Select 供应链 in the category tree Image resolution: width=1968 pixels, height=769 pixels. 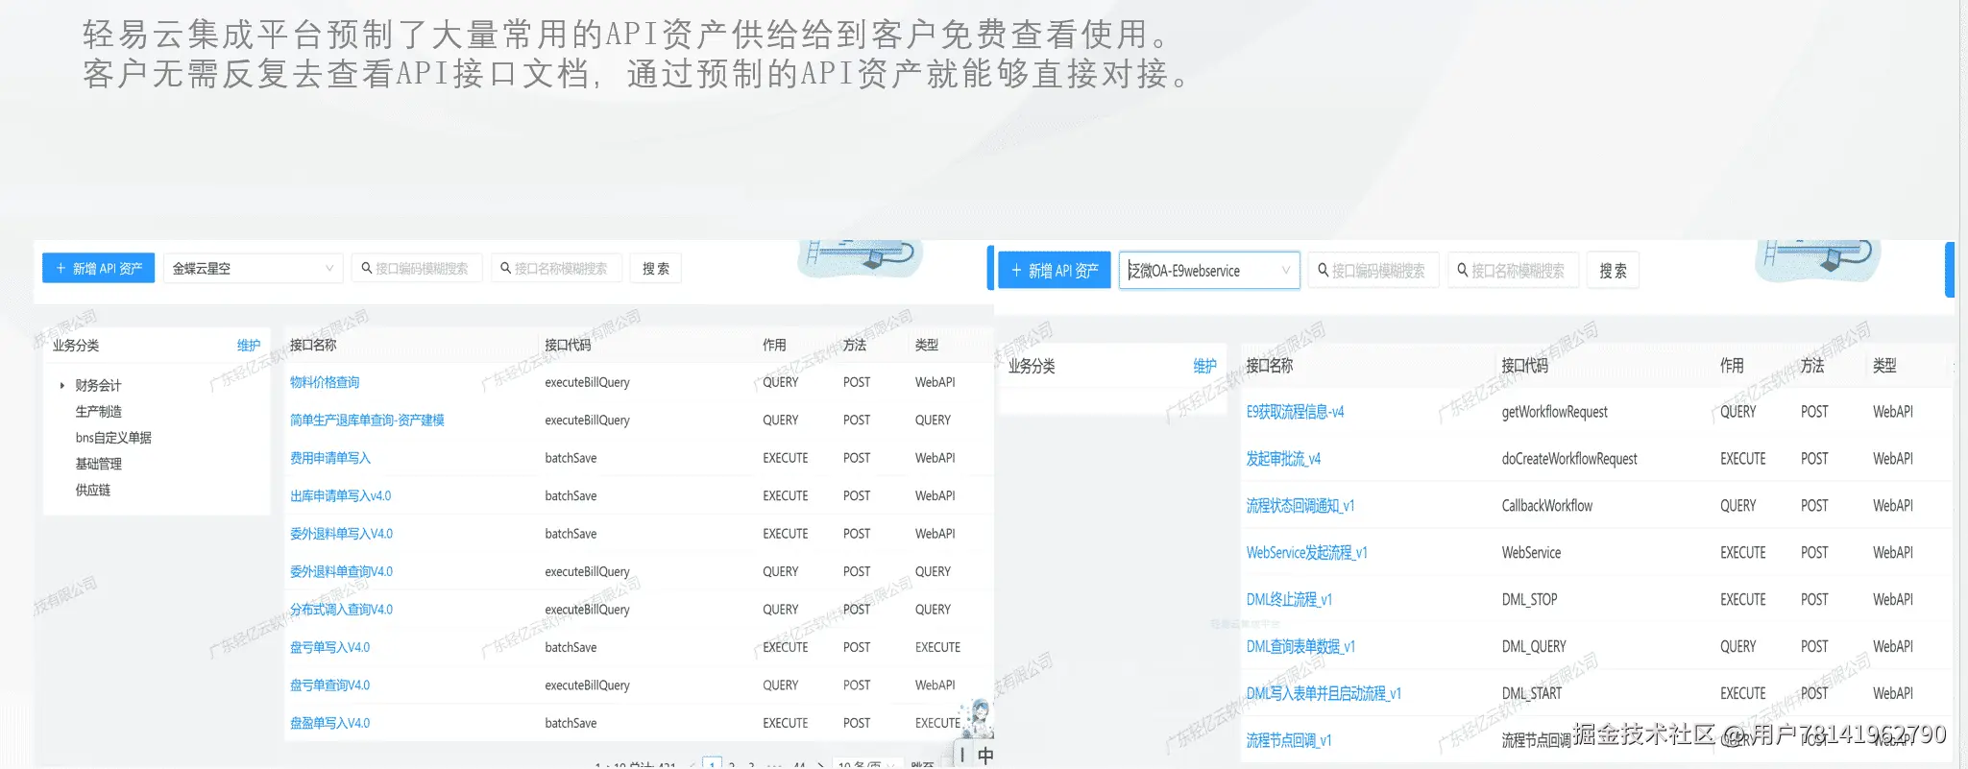pyautogui.click(x=93, y=490)
